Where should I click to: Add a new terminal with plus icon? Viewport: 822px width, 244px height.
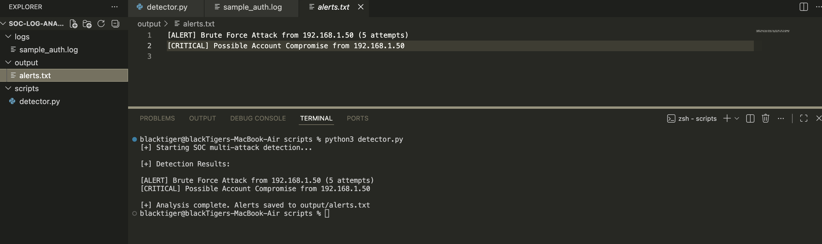coord(727,118)
